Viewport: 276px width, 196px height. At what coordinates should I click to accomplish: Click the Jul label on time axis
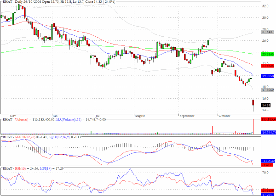coord(98,116)
